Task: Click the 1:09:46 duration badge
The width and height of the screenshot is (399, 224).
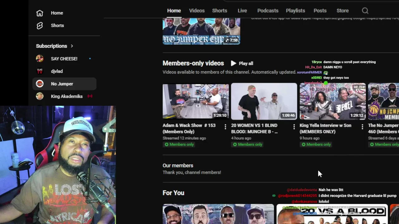Action: tap(288, 115)
